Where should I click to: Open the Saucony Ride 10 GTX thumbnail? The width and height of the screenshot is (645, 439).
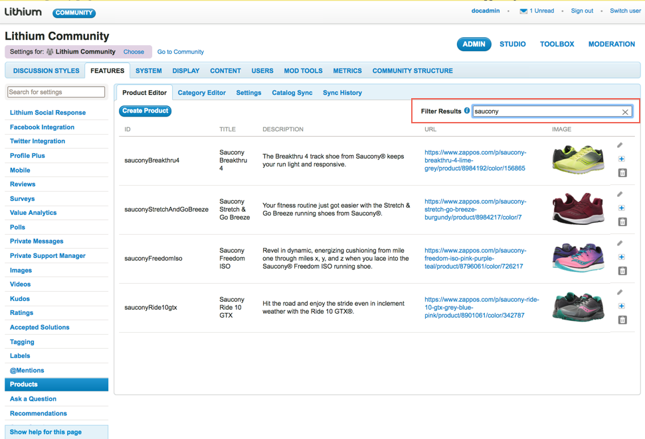(579, 306)
